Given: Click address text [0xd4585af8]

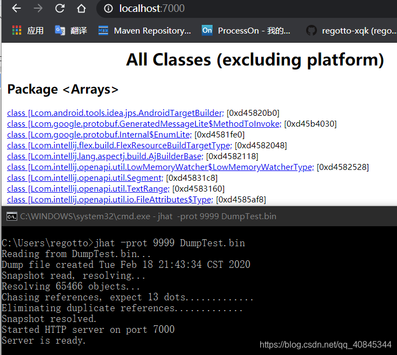Looking at the screenshot, I should pyautogui.click(x=241, y=200).
